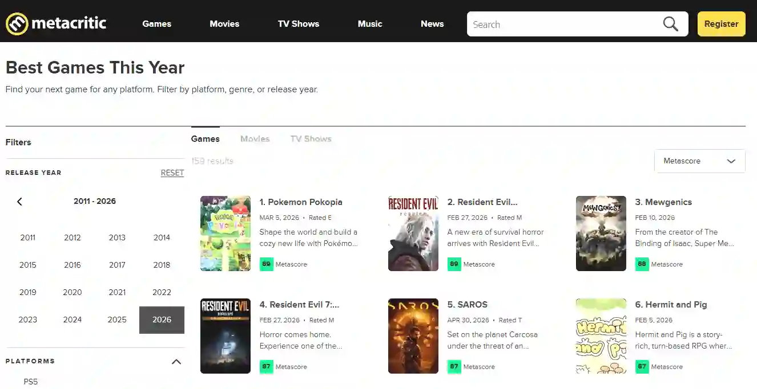Open the '3. Mewgenics' title link
Screen dimensions: 757x389
click(x=663, y=202)
